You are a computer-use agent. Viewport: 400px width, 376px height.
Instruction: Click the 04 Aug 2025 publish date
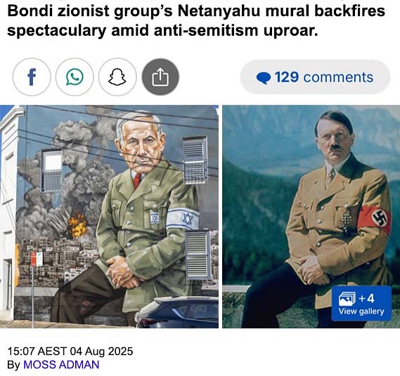[101, 351]
